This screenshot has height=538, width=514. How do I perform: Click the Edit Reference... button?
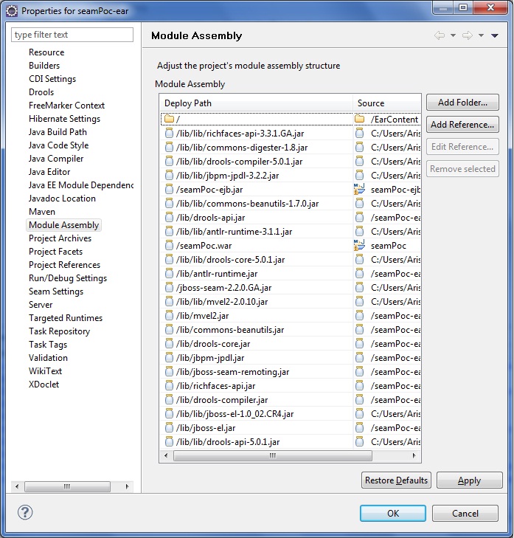pyautogui.click(x=462, y=147)
